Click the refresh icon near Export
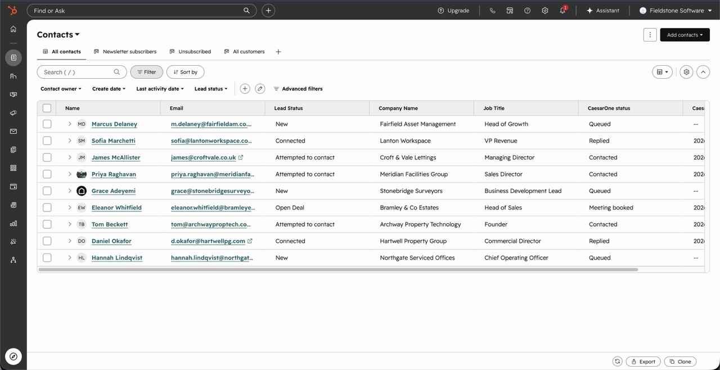The image size is (720, 370). [x=617, y=362]
